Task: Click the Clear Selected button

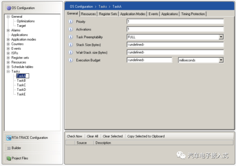Action: tap(113, 136)
